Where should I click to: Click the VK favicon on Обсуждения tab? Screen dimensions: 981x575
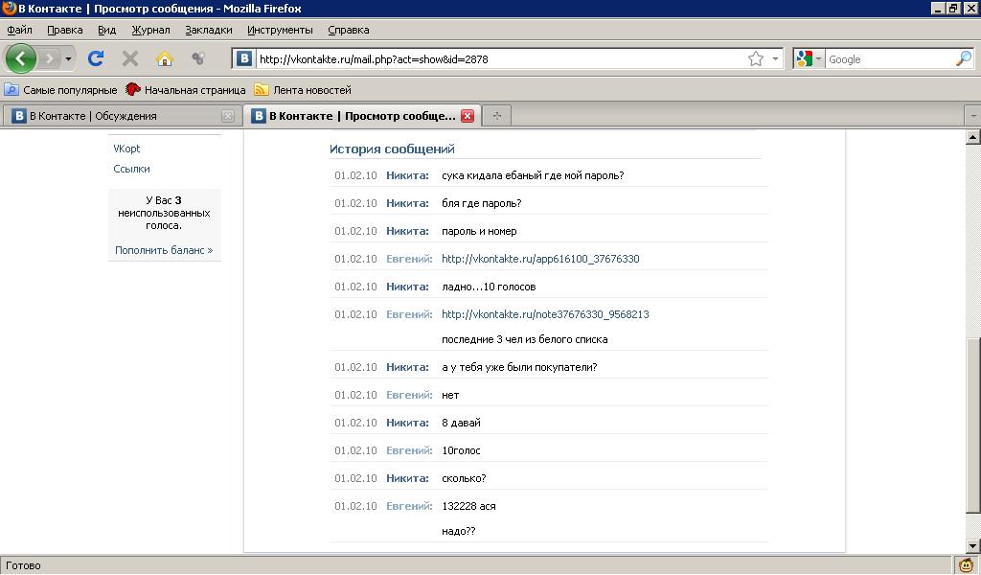click(x=19, y=116)
